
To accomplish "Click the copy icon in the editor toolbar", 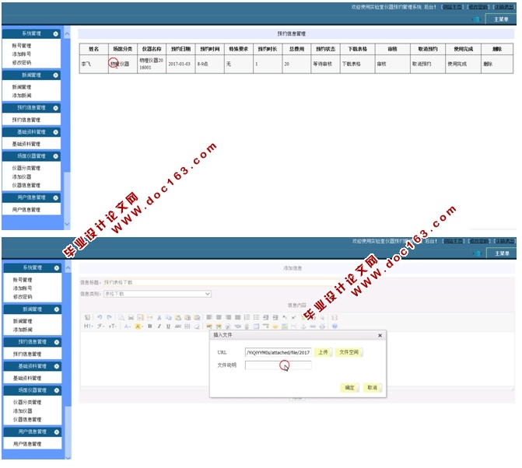I will (169, 317).
